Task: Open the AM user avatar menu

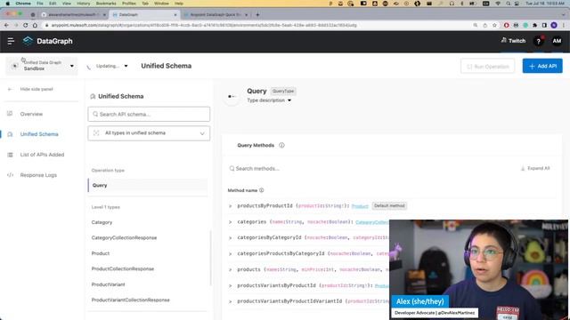Action: click(x=557, y=41)
